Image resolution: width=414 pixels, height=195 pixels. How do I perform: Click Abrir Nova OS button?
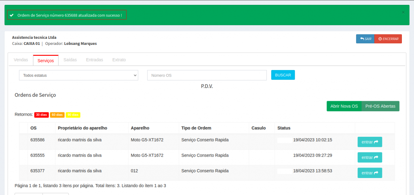pos(344,106)
